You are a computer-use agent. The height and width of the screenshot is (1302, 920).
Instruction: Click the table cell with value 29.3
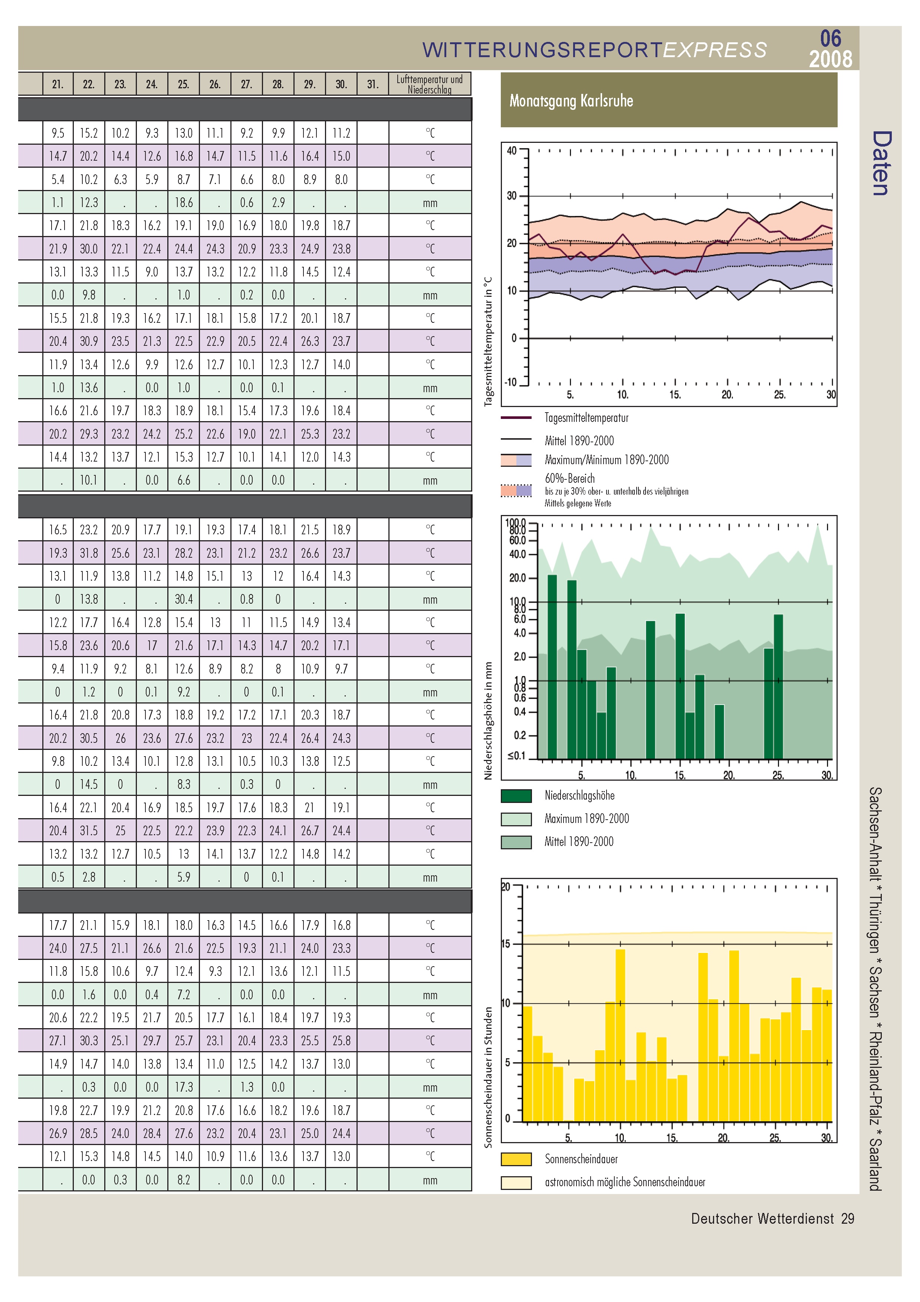(x=89, y=434)
